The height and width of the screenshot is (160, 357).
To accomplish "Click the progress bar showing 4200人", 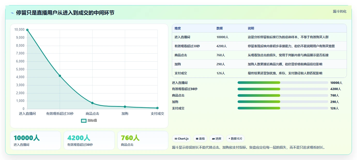I will 283,89.
